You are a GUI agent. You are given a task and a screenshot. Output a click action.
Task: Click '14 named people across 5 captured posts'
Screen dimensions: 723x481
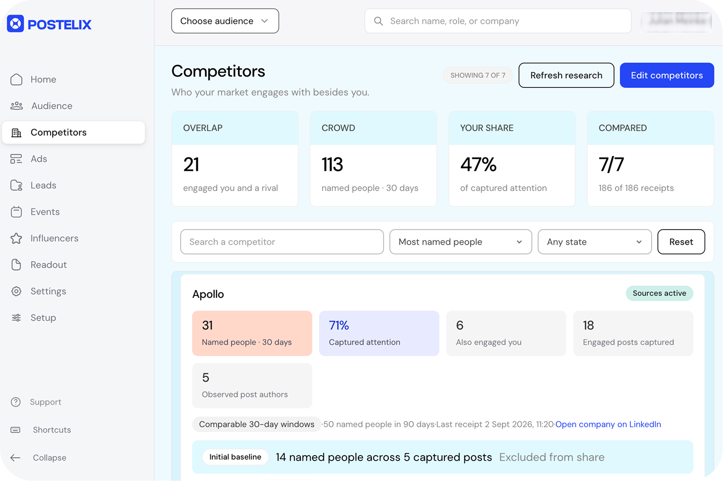(x=384, y=457)
